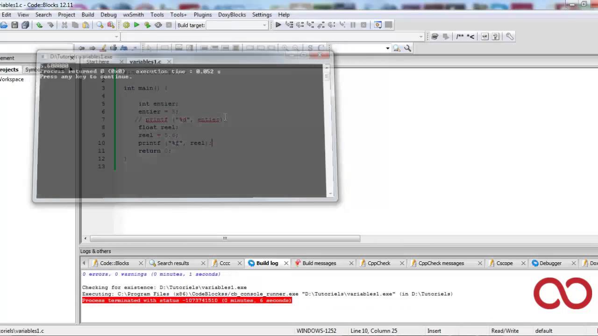Build the project with the gear icon

point(126,25)
